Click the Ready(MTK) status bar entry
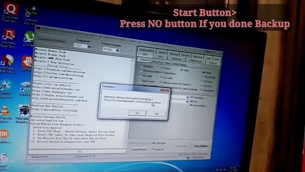The height and width of the screenshot is (172, 305). [40, 157]
